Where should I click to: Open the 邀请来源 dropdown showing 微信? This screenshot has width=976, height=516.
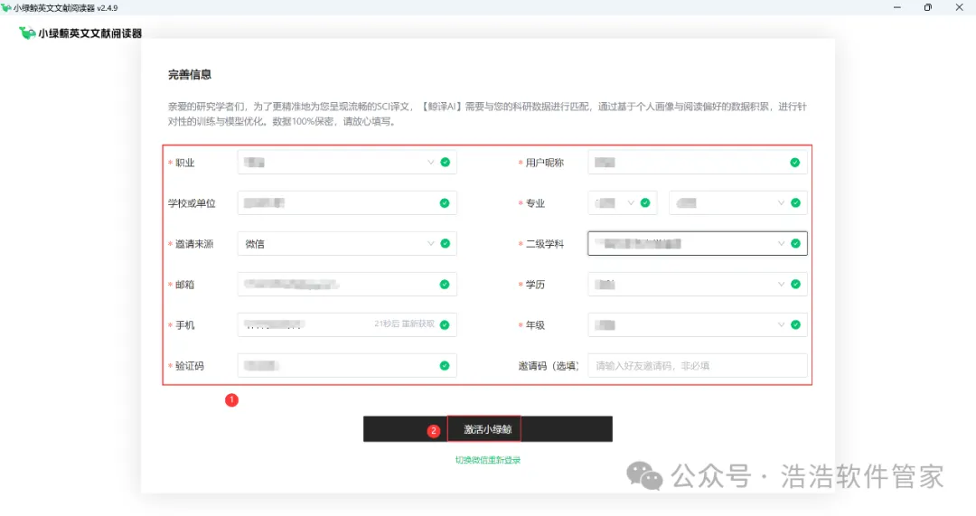[347, 243]
